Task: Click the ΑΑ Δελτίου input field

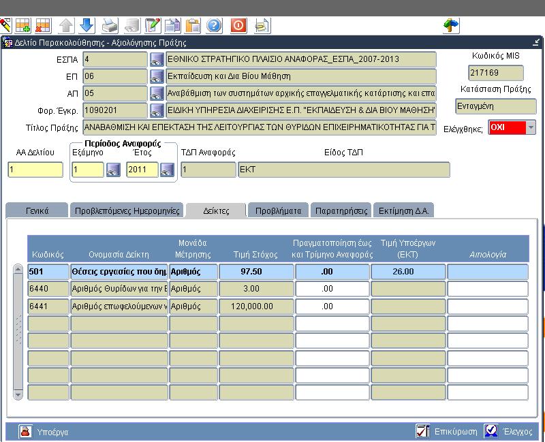Action: pos(35,170)
